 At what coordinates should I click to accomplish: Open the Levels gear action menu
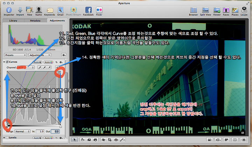61,138
